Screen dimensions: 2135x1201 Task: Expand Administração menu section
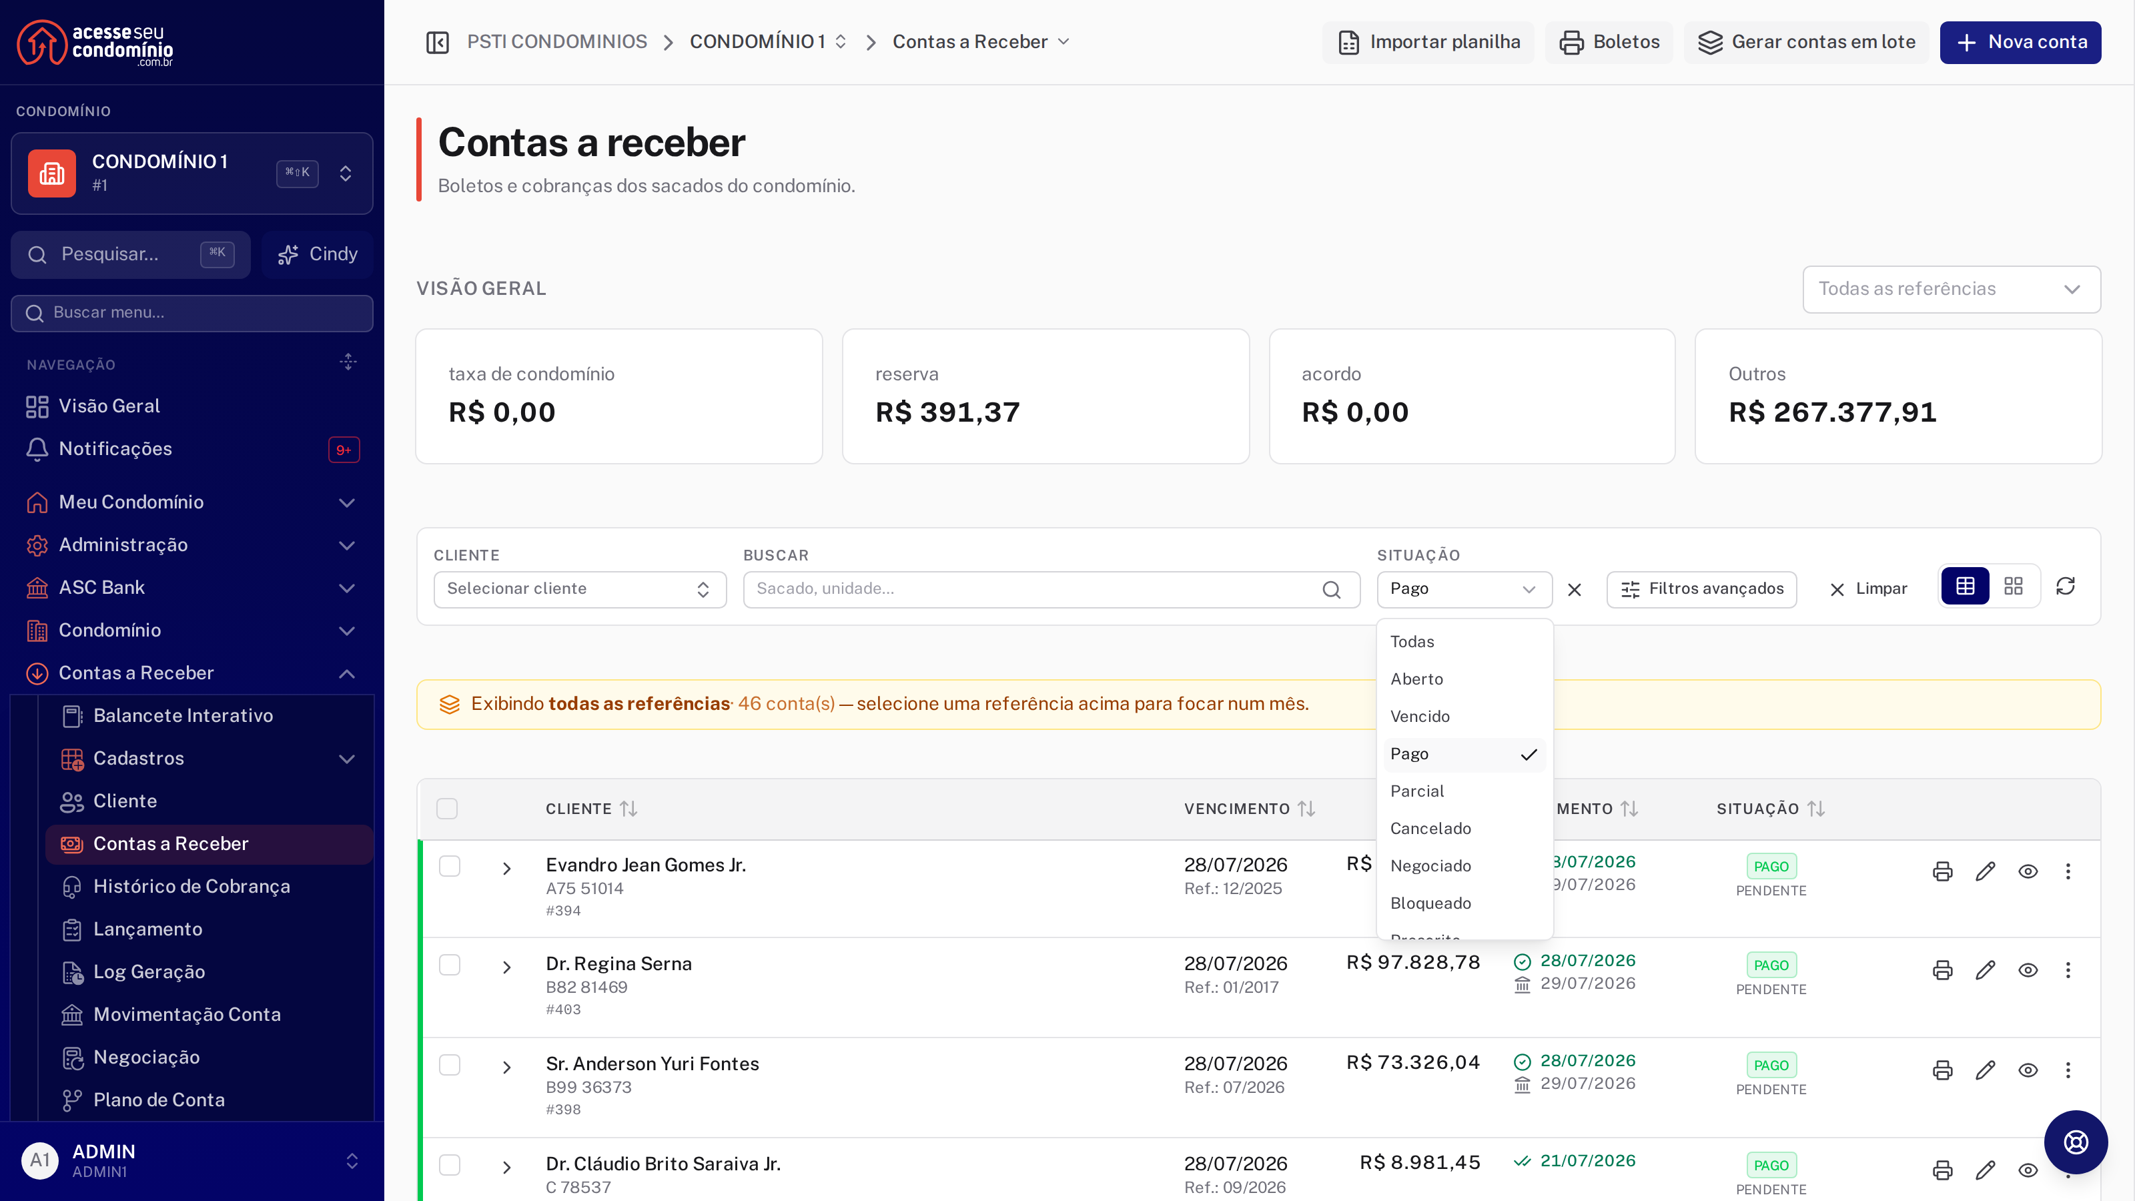tap(192, 545)
